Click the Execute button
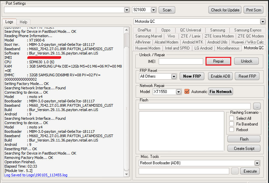 point(250,171)
